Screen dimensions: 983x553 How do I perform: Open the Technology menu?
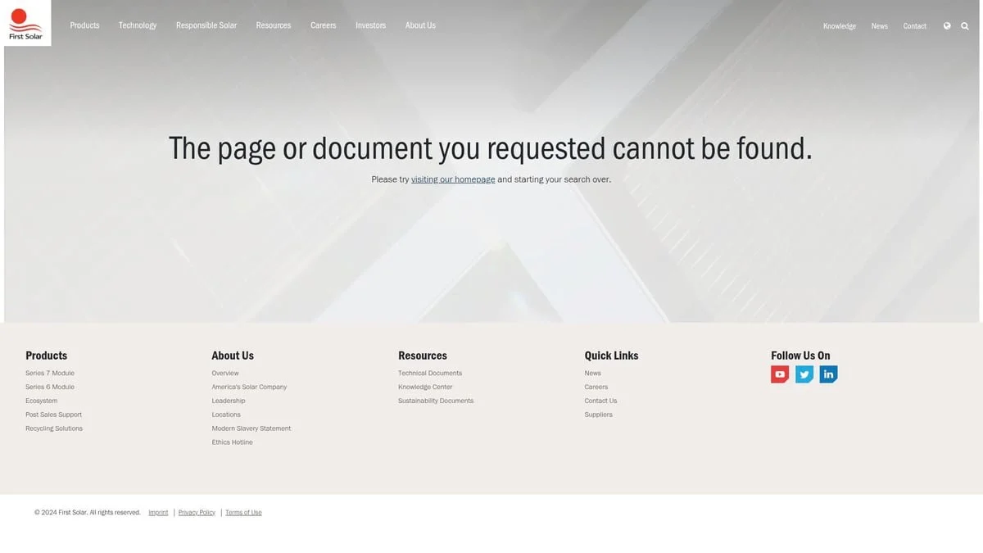click(138, 25)
